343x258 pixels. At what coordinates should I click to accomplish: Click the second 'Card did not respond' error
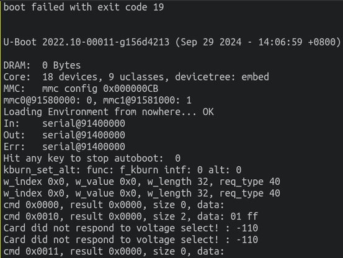(131, 239)
